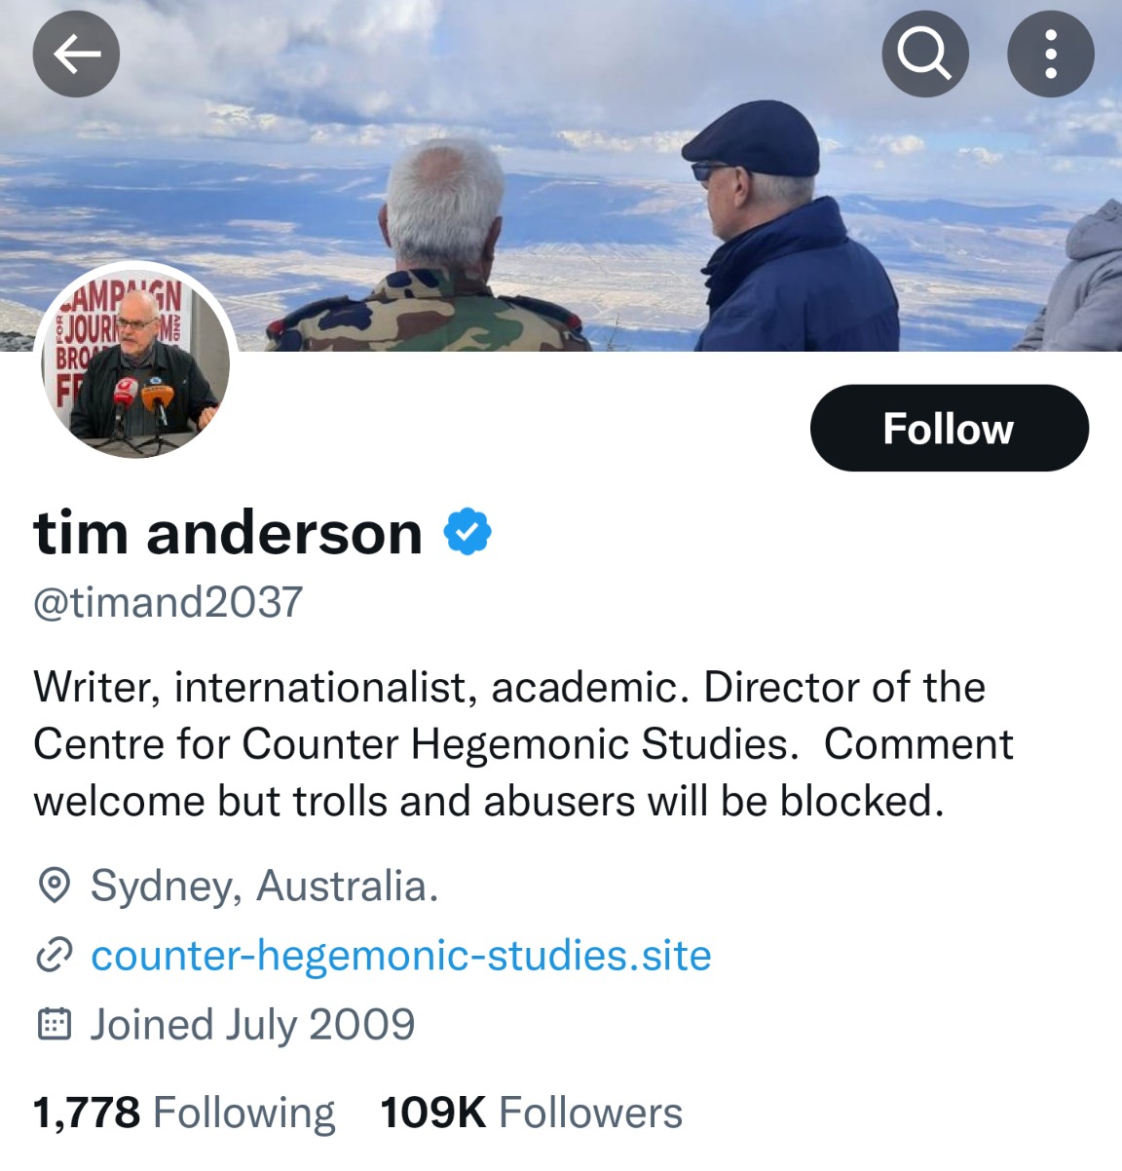
Task: Click 'Writer, internationalist, academic' bio line
Action: (x=355, y=688)
